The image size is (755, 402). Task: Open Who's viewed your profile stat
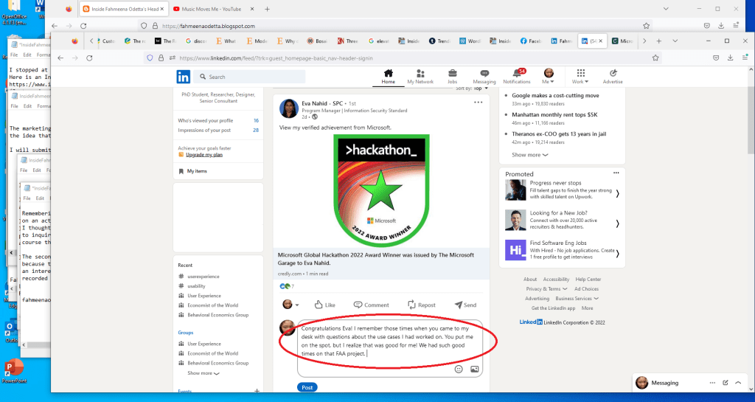218,120
